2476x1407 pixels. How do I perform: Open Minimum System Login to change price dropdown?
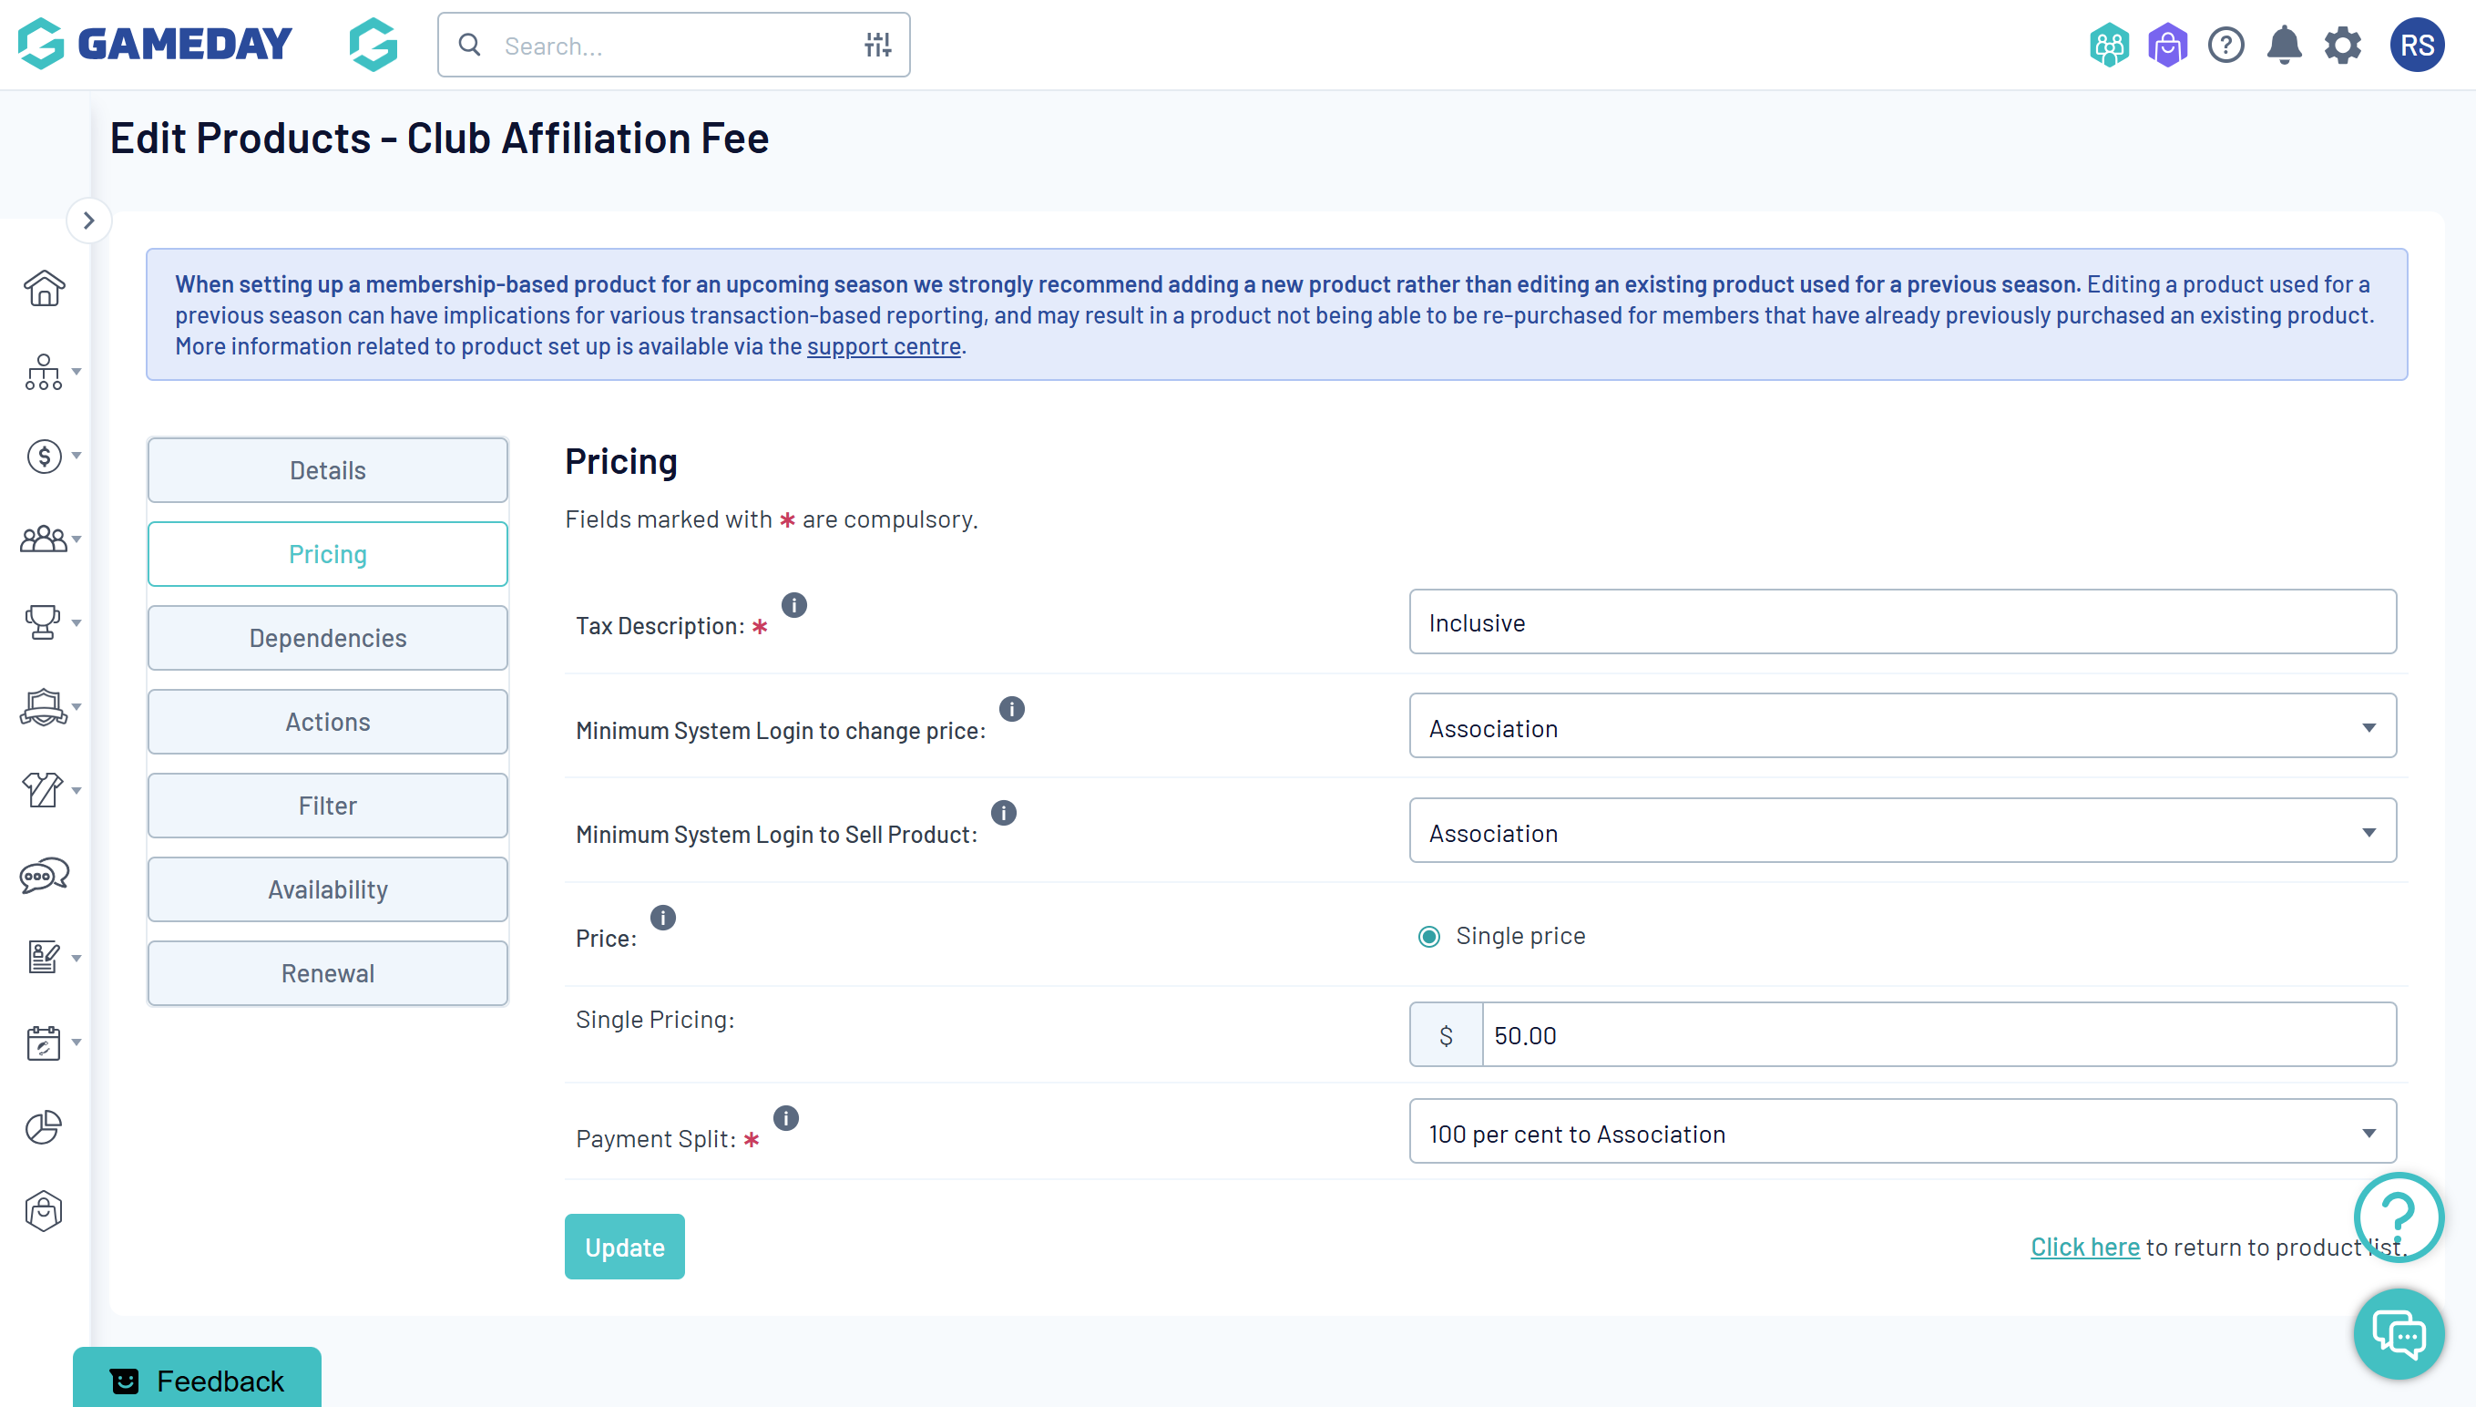point(1902,726)
